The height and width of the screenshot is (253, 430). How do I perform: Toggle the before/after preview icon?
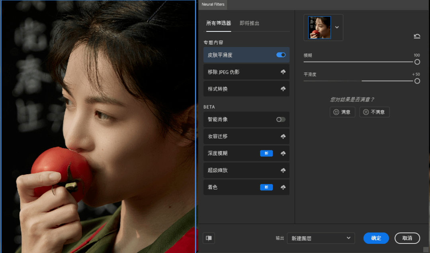pyautogui.click(x=209, y=238)
